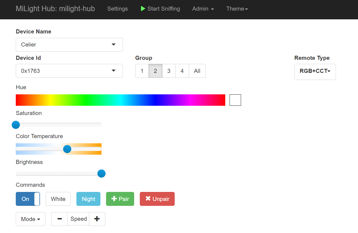Select group 3

(169, 71)
